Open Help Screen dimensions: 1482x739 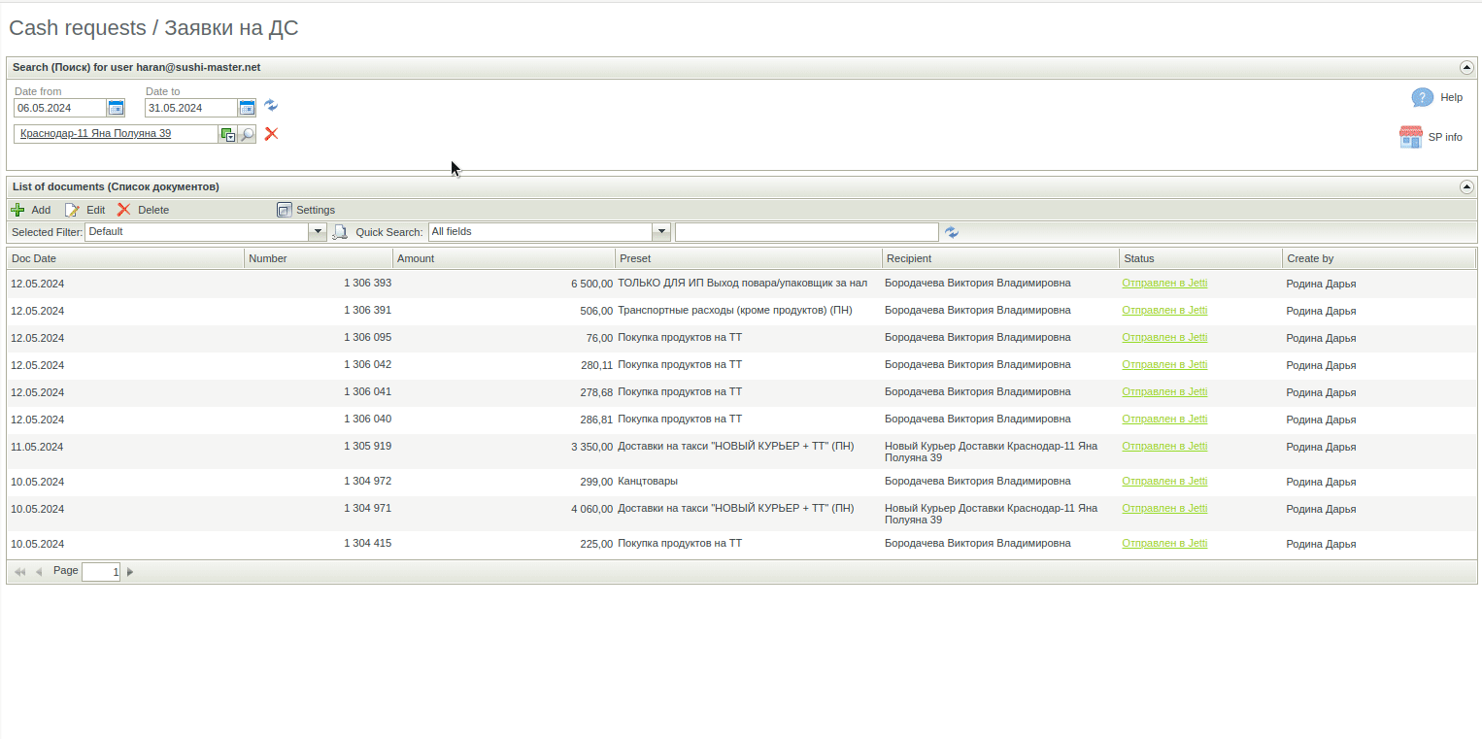pyautogui.click(x=1437, y=97)
